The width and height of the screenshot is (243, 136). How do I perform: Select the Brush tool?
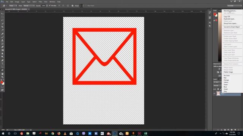pos(2,37)
